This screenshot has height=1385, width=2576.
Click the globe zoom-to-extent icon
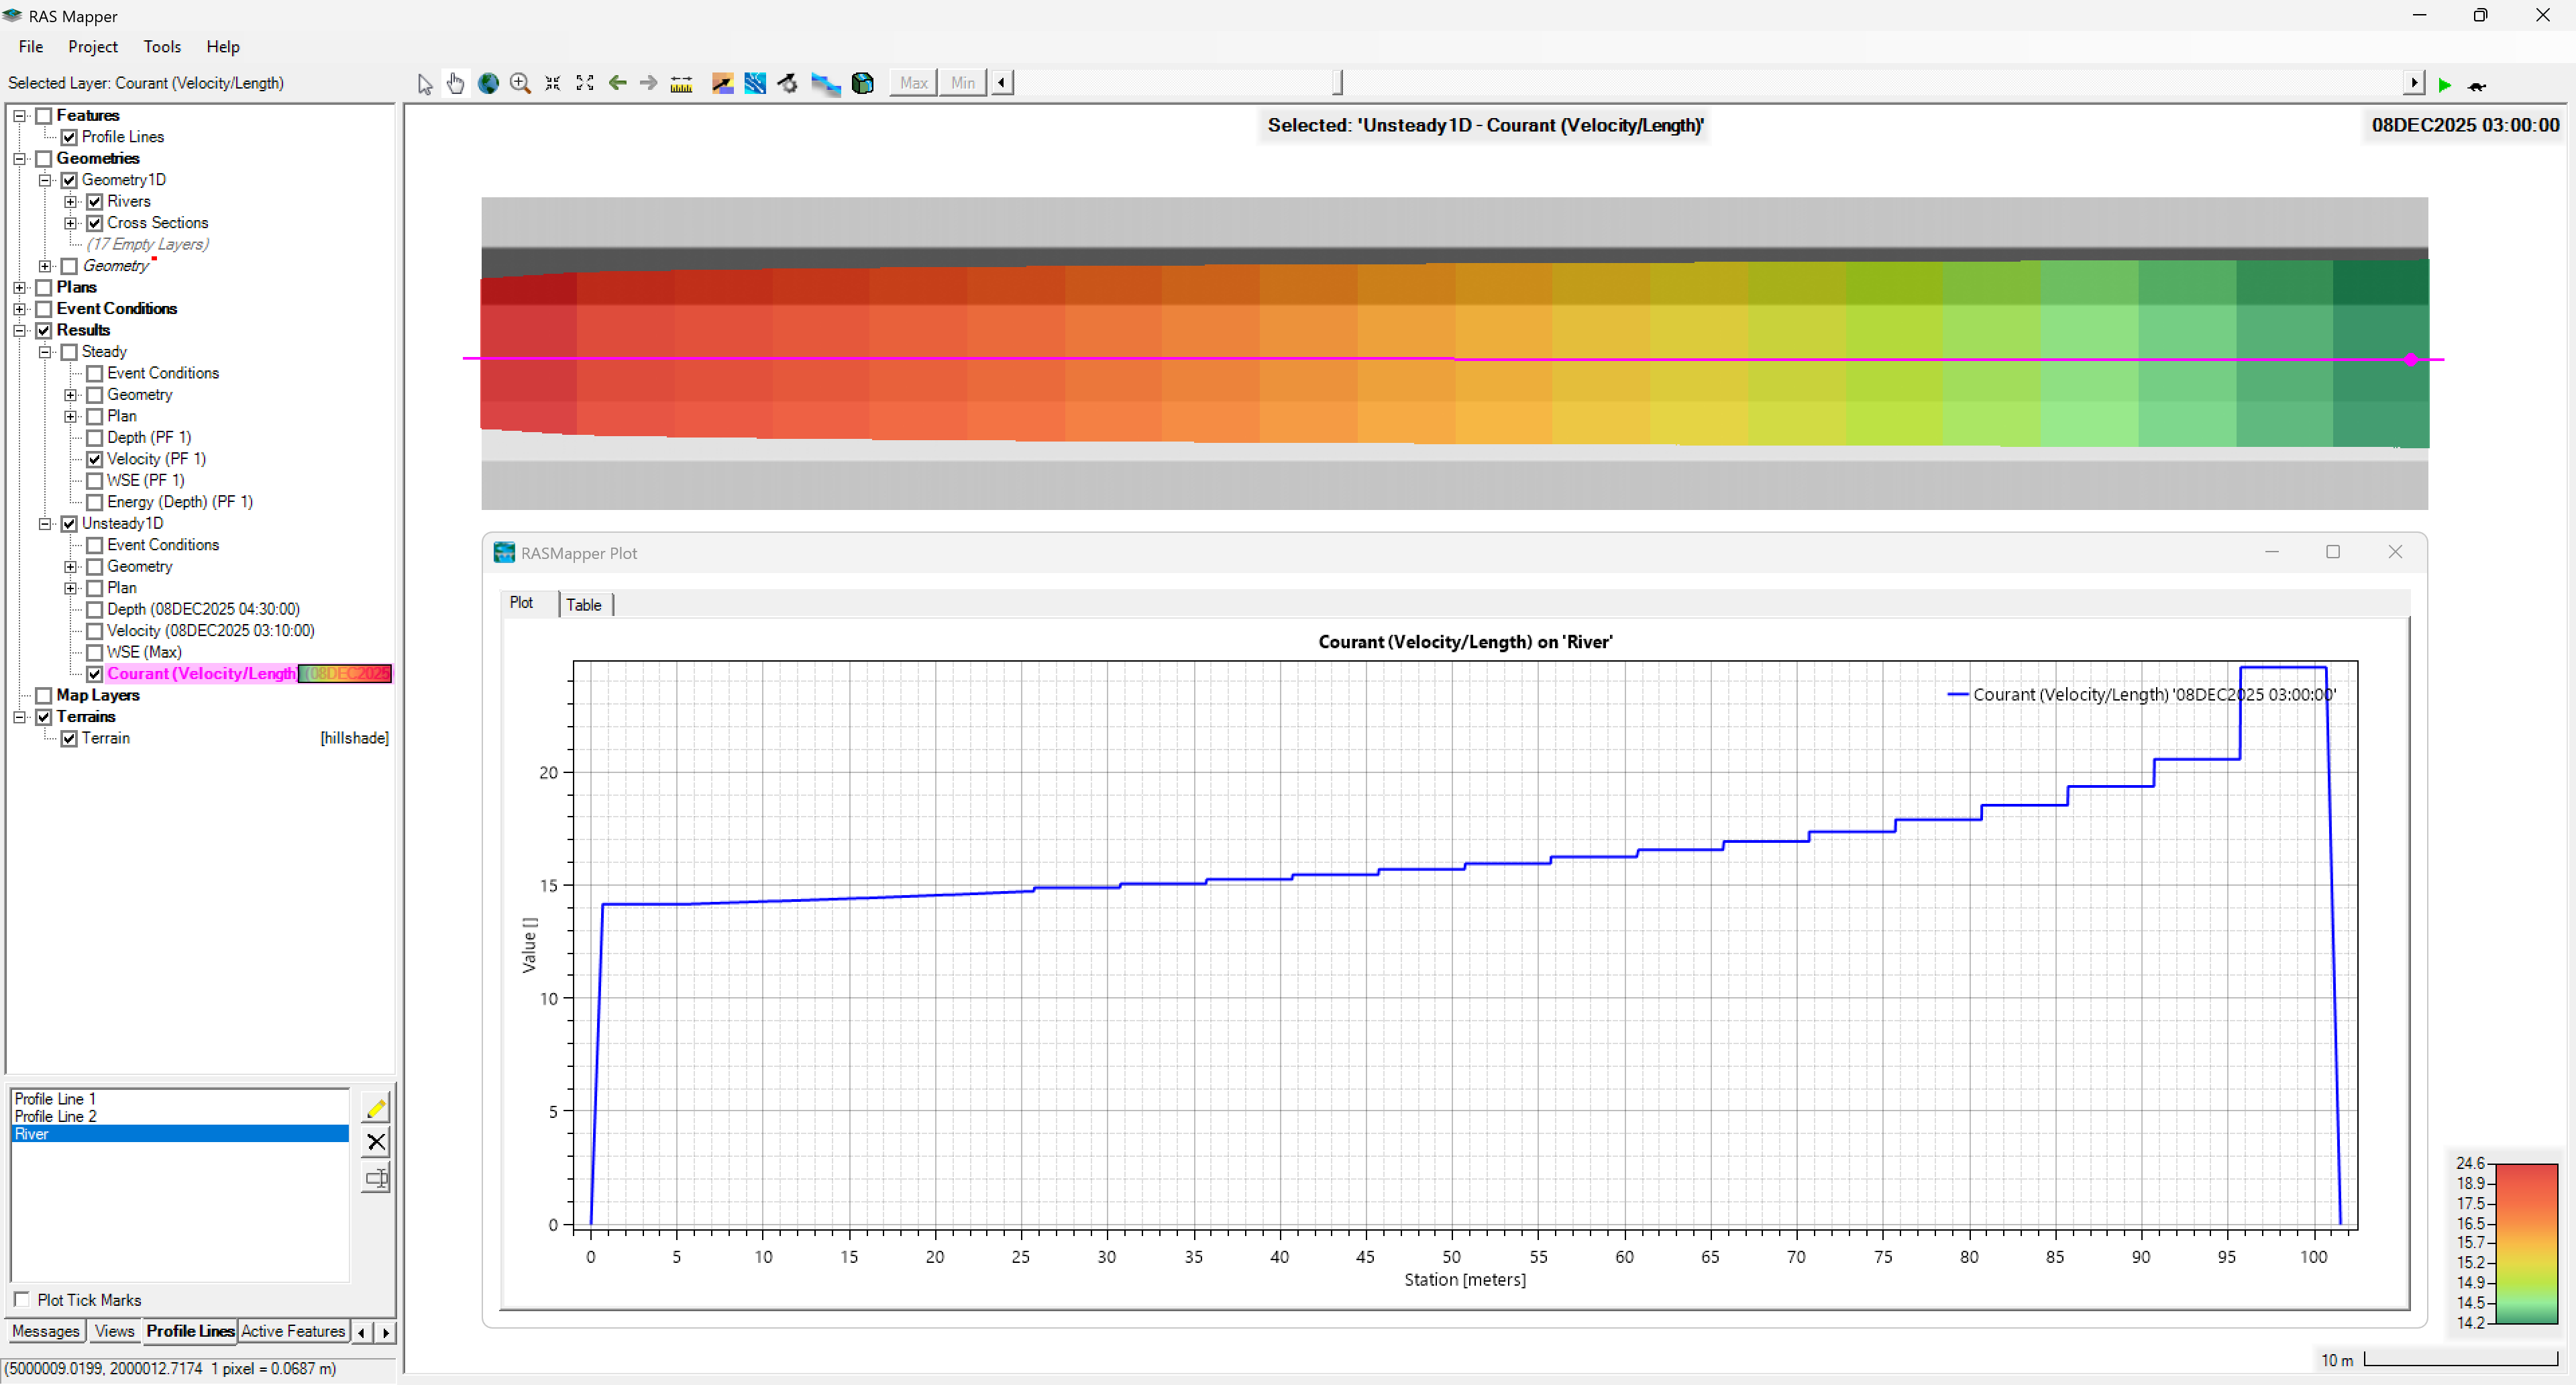click(488, 84)
